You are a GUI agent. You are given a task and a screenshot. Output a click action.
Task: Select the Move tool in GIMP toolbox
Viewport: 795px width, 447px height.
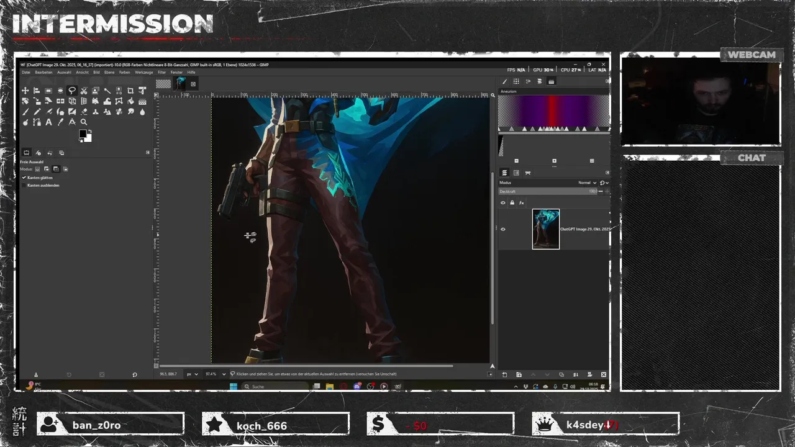pos(25,91)
